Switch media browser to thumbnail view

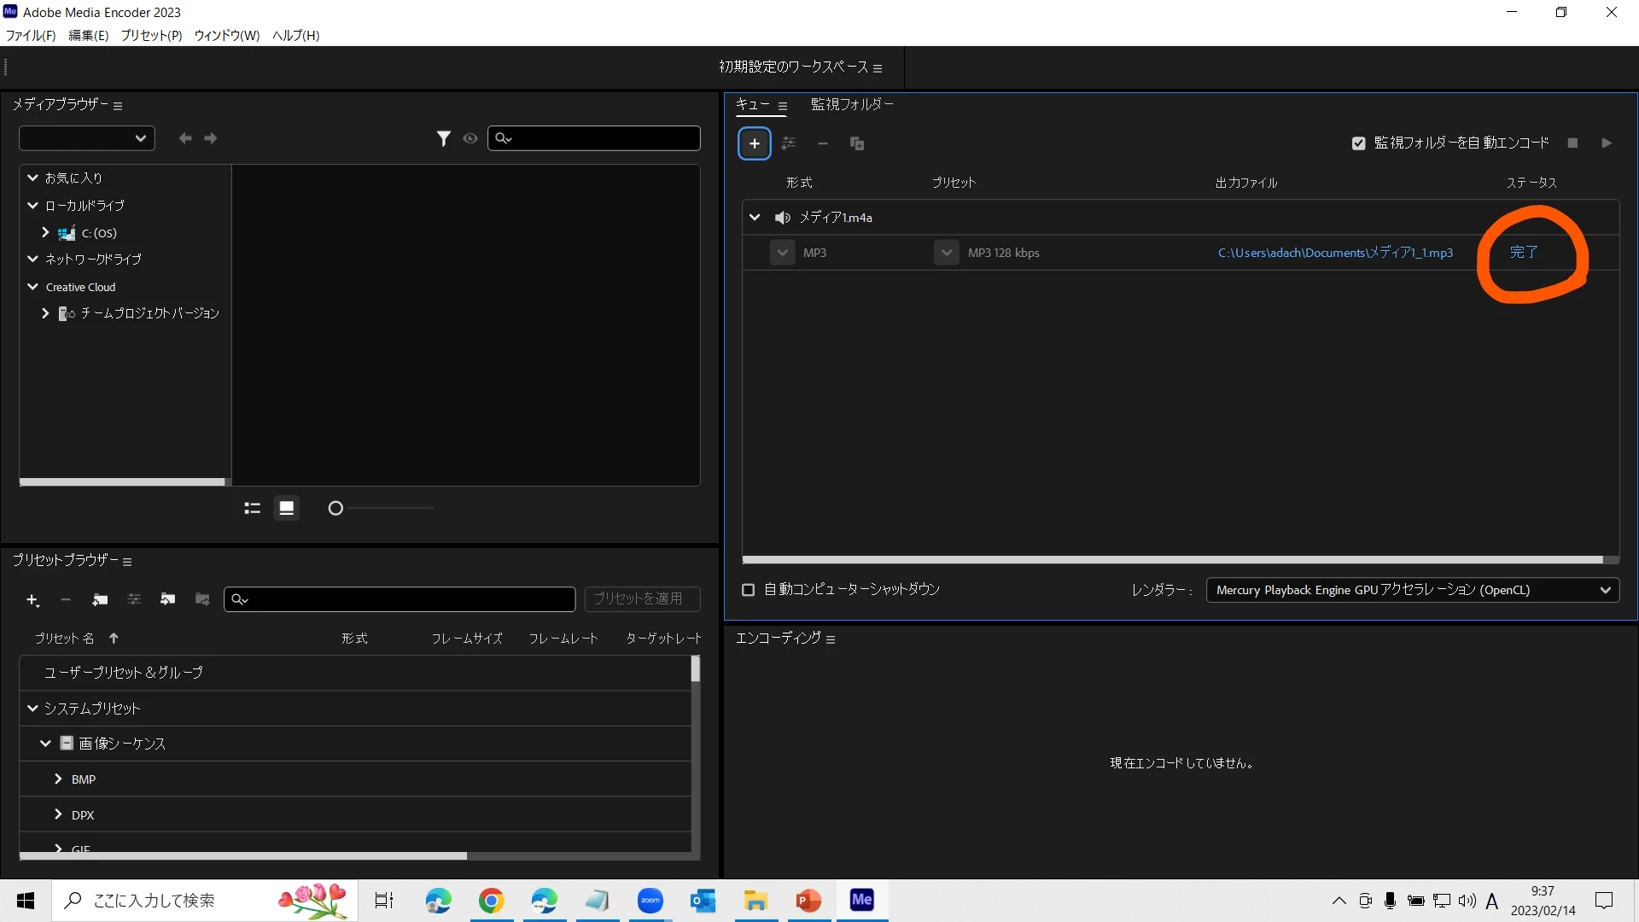287,508
